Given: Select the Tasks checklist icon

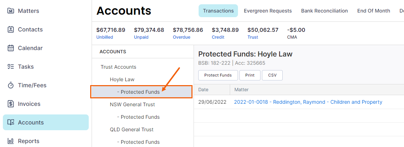Looking at the screenshot, I should 11,67.
